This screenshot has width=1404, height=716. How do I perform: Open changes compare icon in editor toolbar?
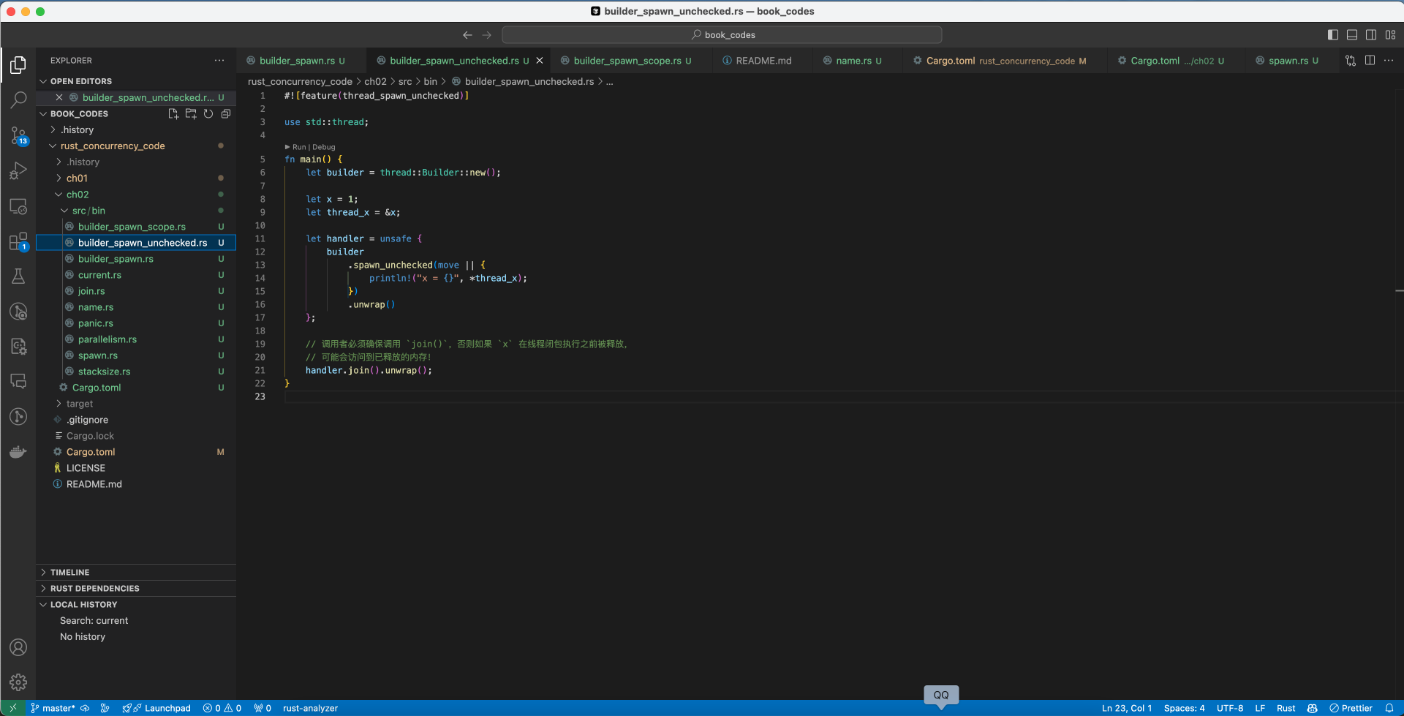1351,61
